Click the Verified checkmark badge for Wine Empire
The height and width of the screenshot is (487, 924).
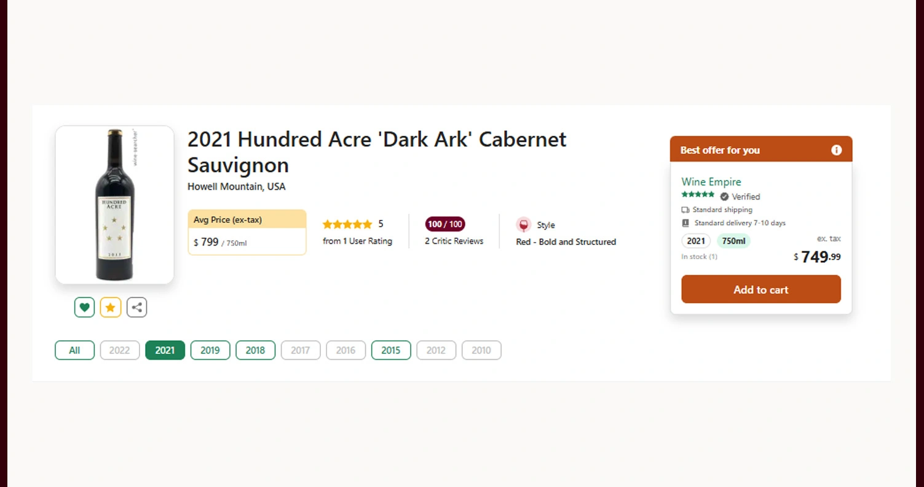[x=725, y=197]
